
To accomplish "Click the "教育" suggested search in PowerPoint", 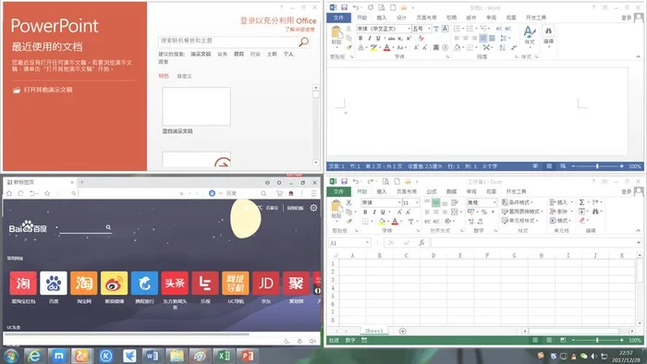I will point(238,54).
